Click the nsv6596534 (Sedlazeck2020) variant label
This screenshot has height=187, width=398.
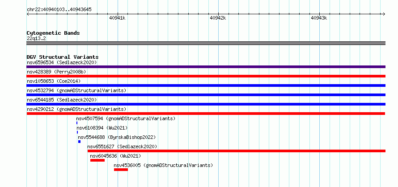click(x=62, y=62)
